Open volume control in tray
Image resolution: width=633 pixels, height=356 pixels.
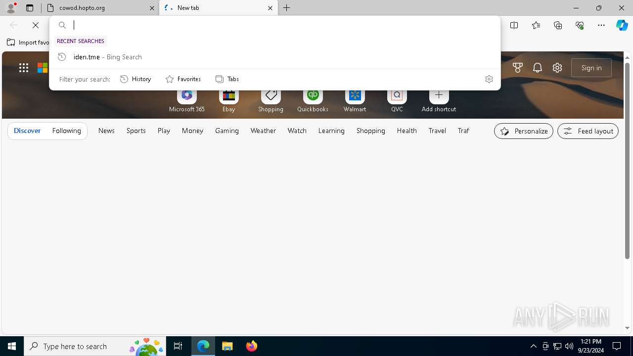569,346
